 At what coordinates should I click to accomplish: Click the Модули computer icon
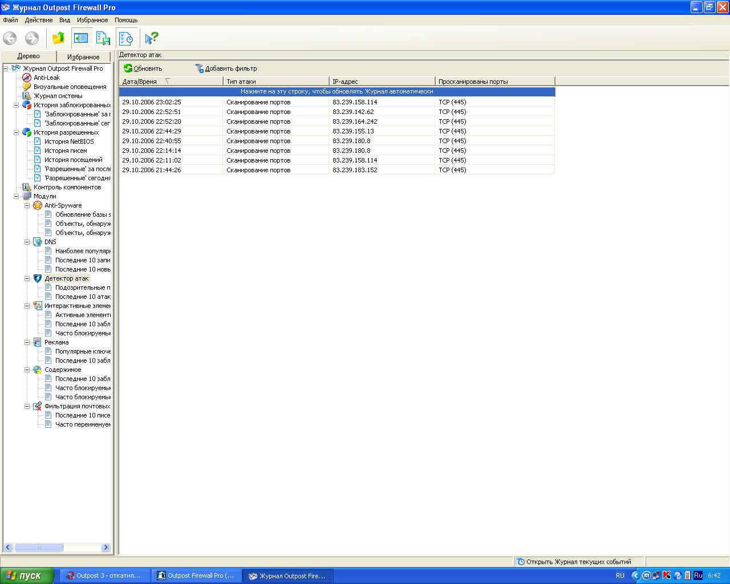[26, 196]
